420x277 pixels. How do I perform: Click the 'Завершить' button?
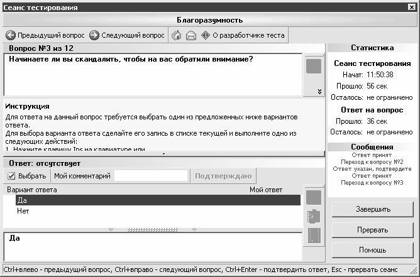point(373,209)
